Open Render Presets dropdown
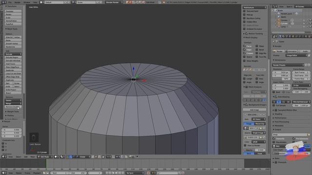The height and width of the screenshot is (175, 312). coord(288,65)
